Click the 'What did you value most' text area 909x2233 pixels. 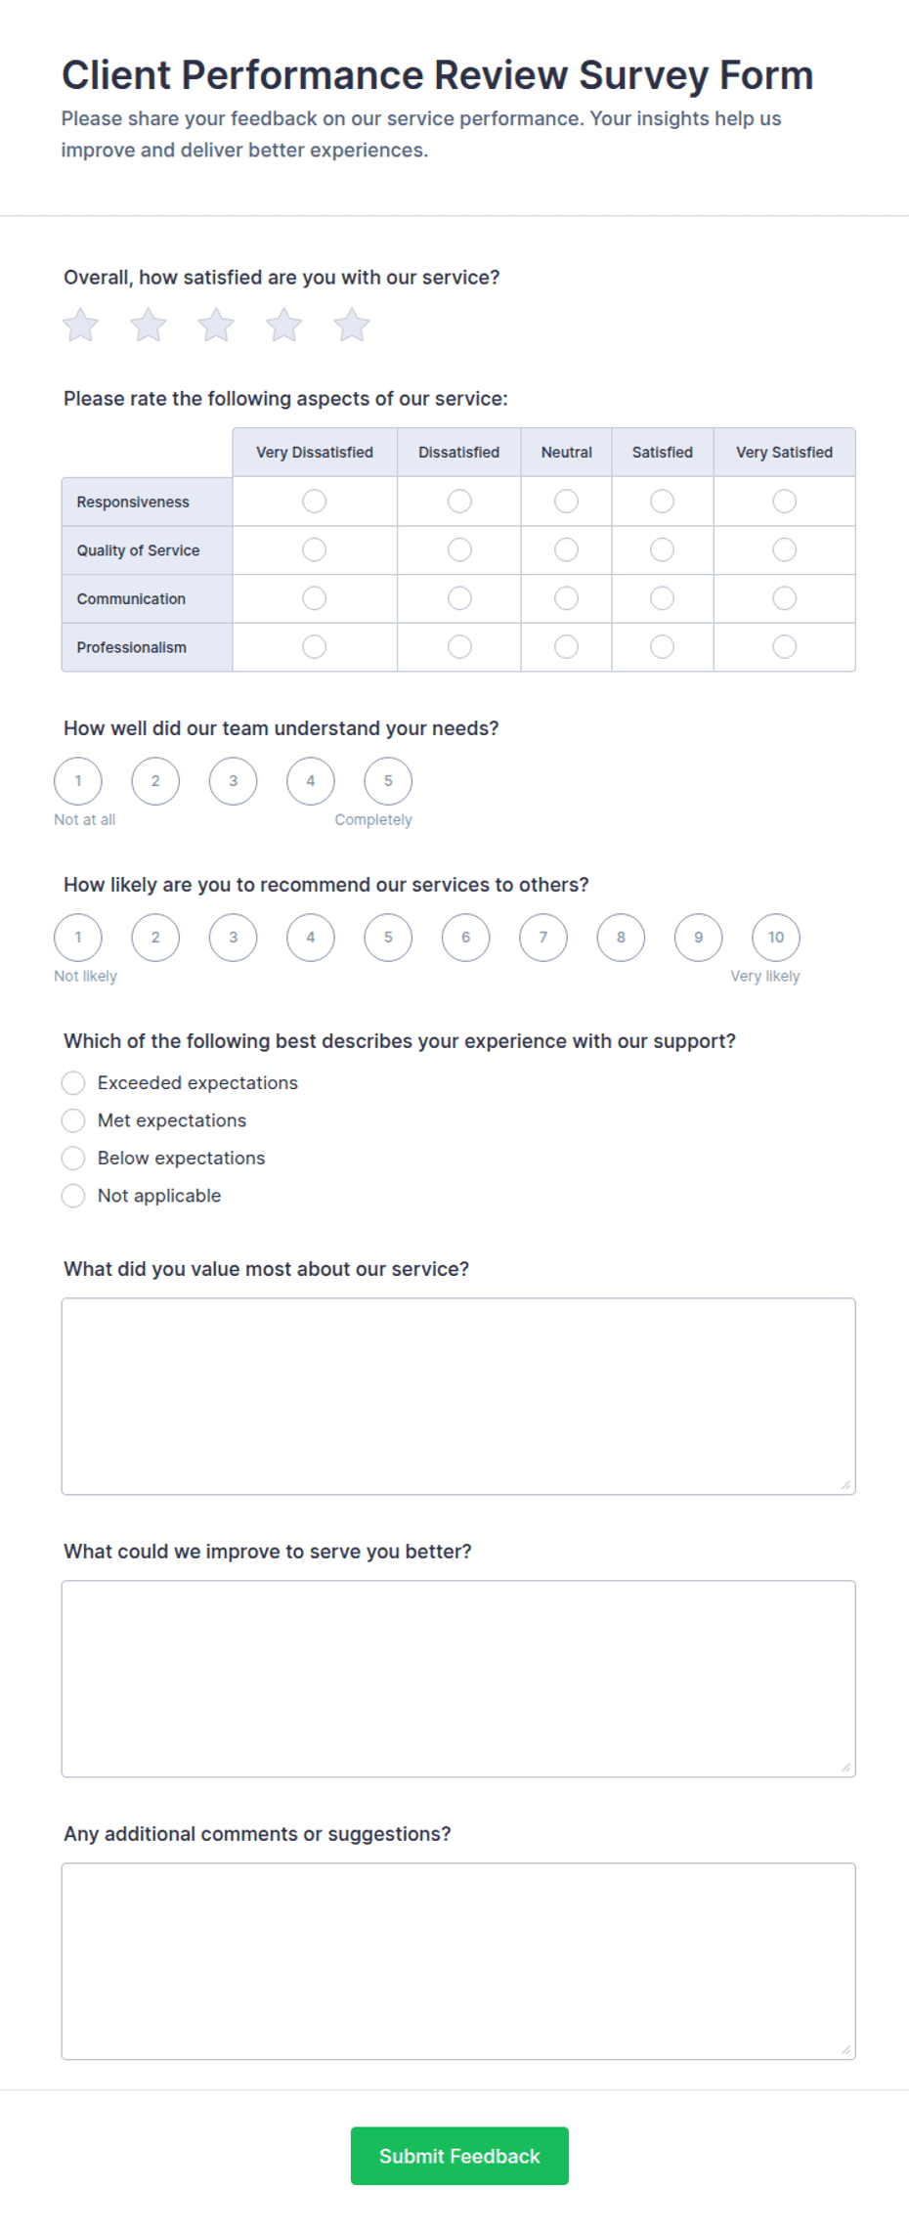click(458, 1396)
